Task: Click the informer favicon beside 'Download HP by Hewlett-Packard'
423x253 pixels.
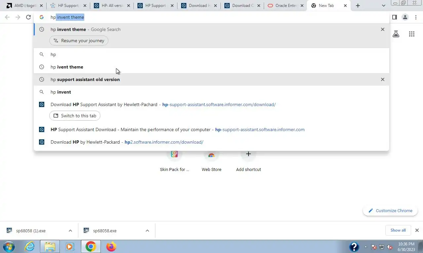Action: [x=42, y=142]
